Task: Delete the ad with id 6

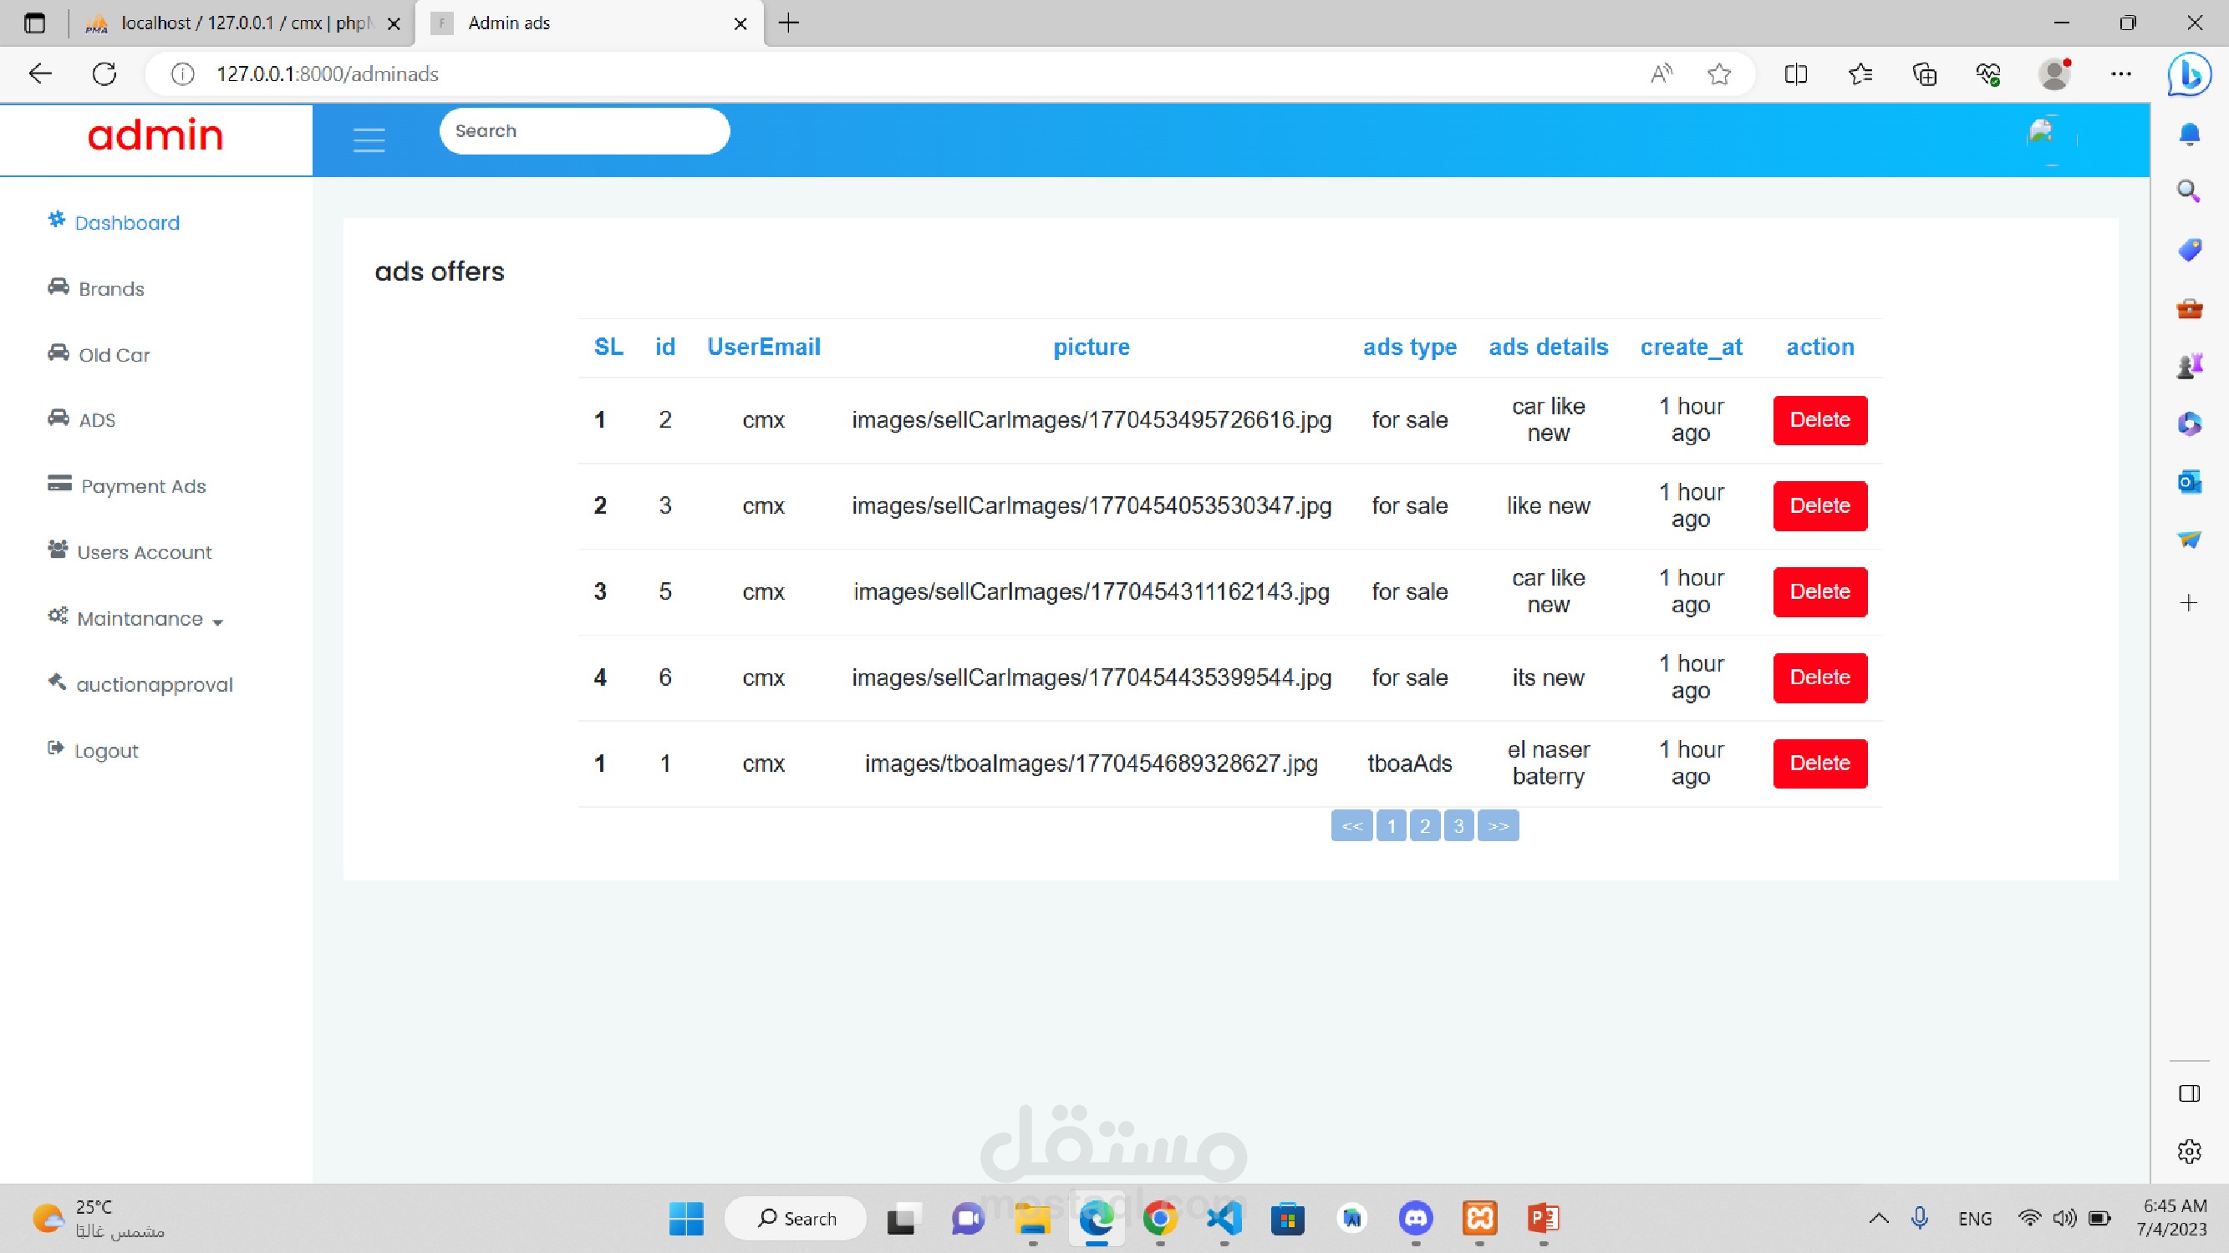Action: (1819, 677)
